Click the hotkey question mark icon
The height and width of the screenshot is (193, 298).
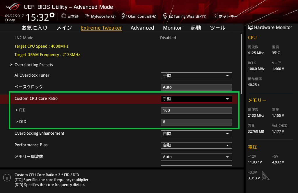click(x=215, y=16)
